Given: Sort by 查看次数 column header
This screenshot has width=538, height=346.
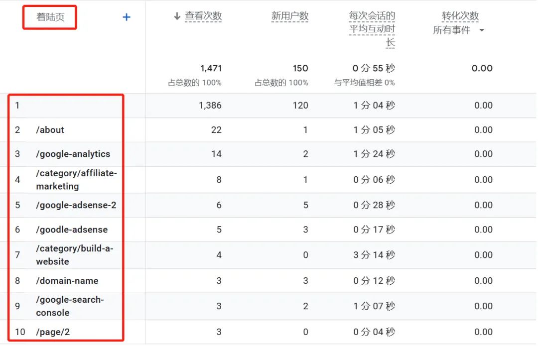Looking at the screenshot, I should pos(203,16).
